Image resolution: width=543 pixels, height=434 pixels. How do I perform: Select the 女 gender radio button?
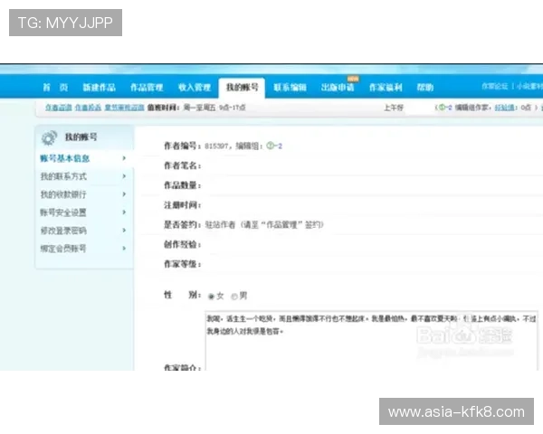(211, 297)
